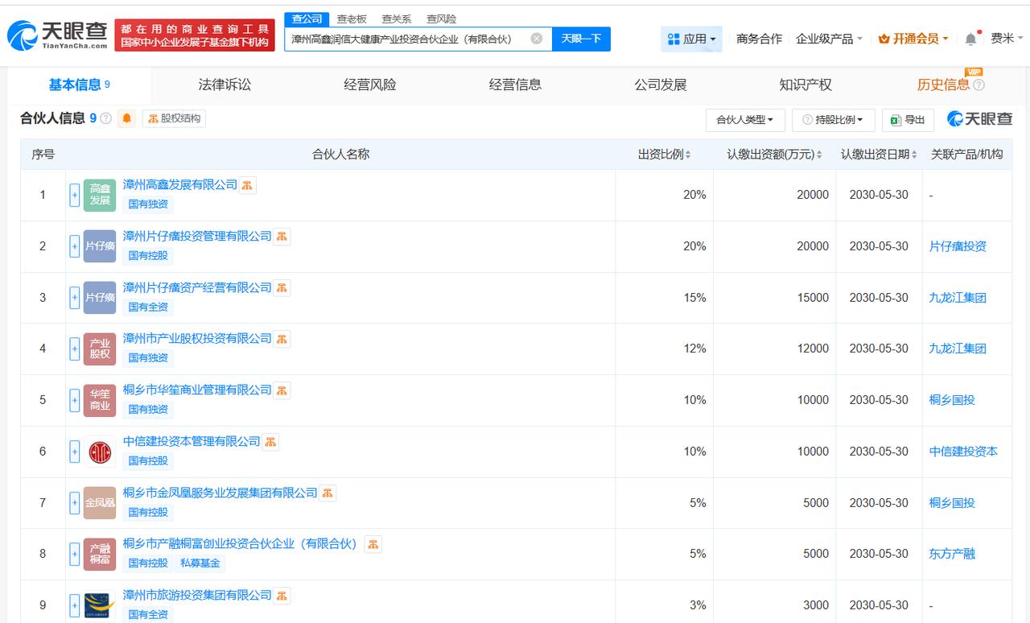Select the 查老板 search mode
Viewport: 1030px width, 623px height.
352,19
